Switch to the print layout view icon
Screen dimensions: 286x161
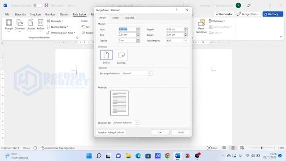tap(233, 148)
